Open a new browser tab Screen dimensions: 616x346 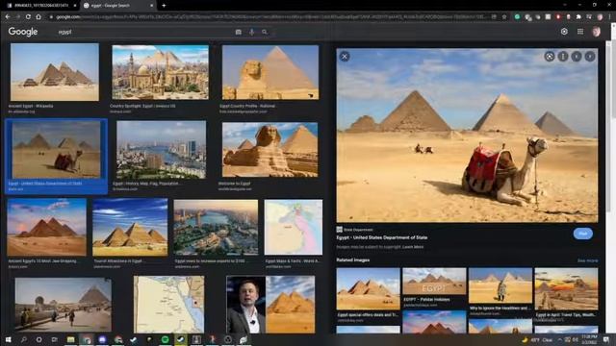(164, 6)
